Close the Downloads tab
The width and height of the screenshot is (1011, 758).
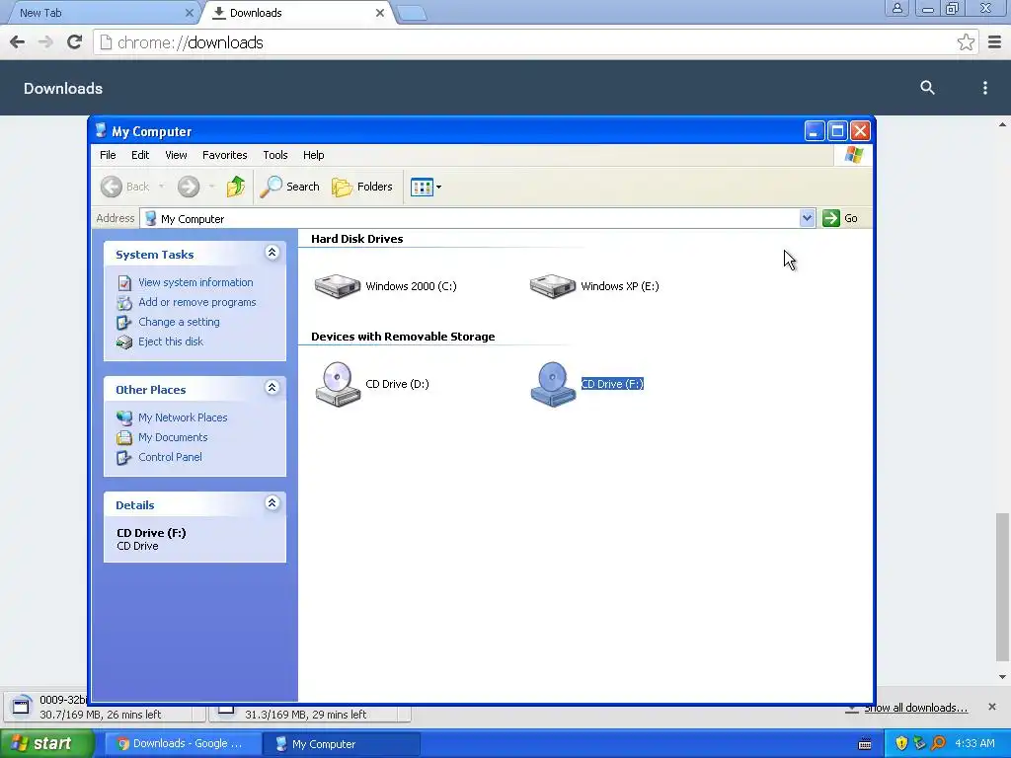(x=380, y=13)
